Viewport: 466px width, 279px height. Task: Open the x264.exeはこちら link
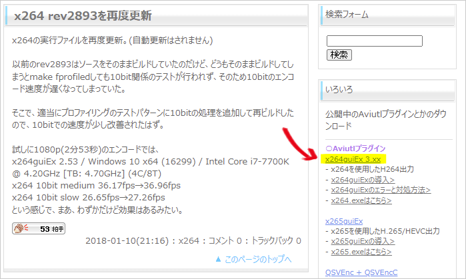point(361,200)
